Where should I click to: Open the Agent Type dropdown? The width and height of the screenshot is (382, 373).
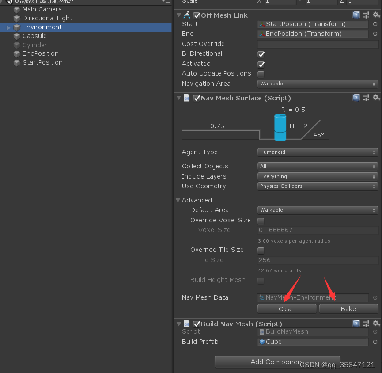pyautogui.click(x=317, y=152)
